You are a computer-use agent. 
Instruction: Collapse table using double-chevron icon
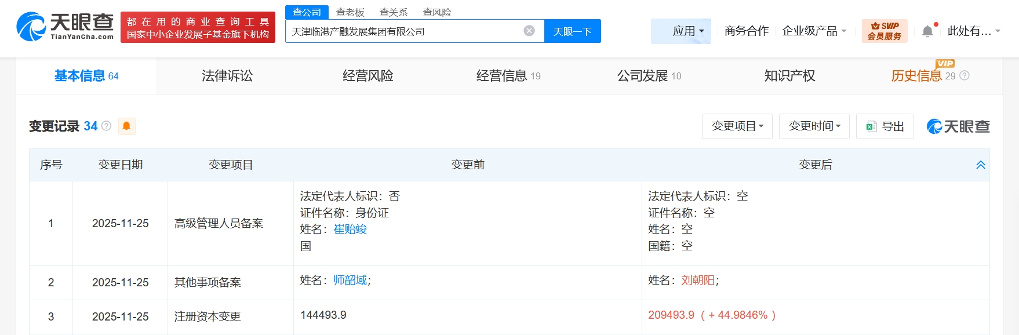click(980, 165)
